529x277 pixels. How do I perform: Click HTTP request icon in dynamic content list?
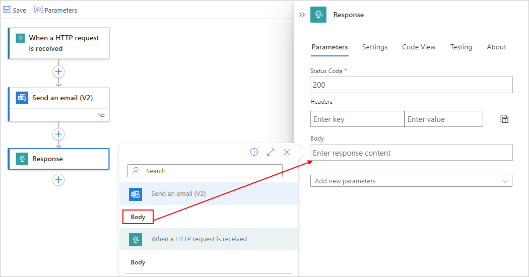pyautogui.click(x=136, y=239)
